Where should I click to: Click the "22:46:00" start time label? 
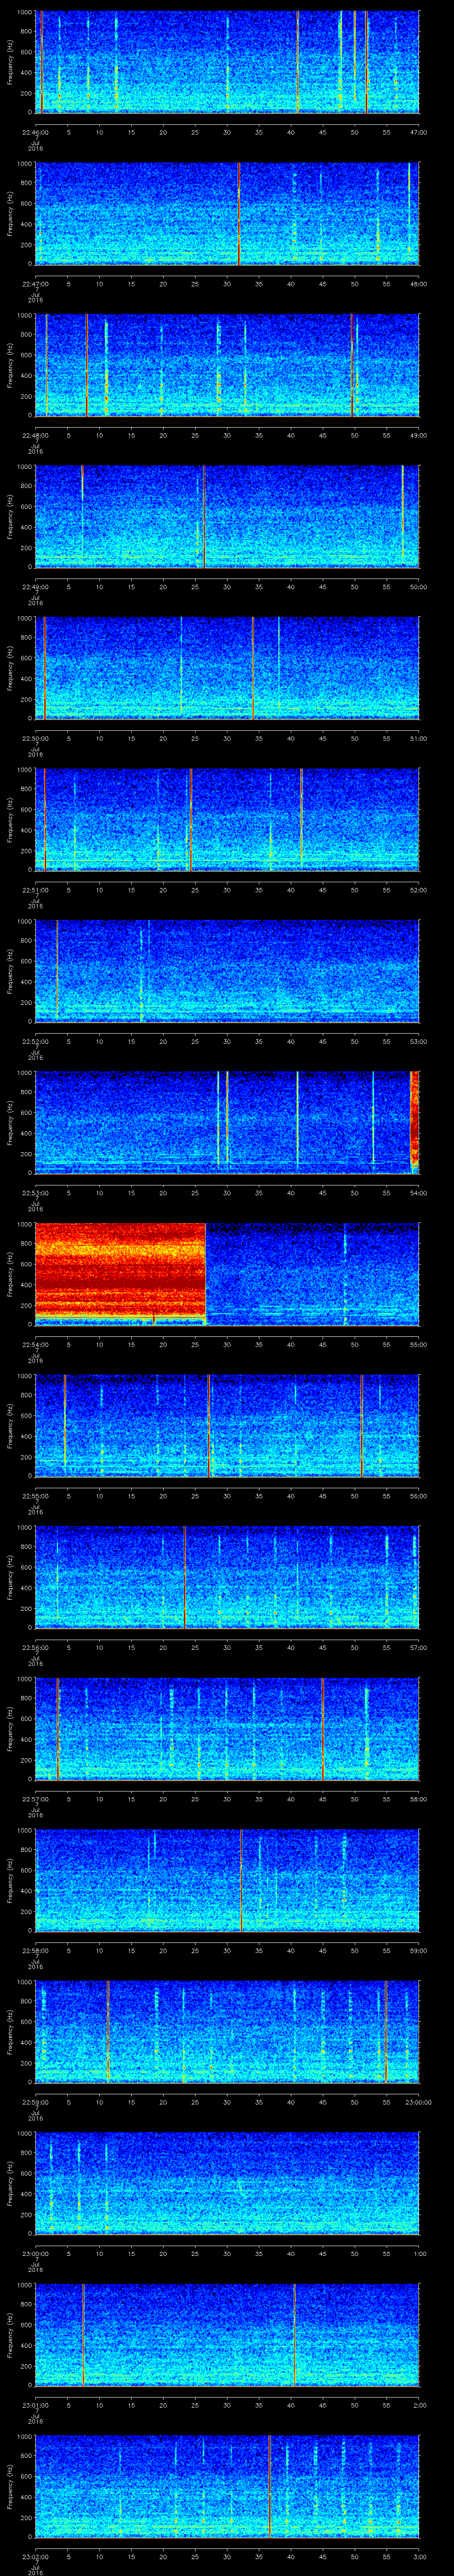click(x=35, y=132)
